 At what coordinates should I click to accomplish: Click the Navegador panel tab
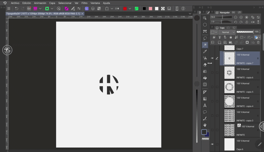(x=224, y=12)
